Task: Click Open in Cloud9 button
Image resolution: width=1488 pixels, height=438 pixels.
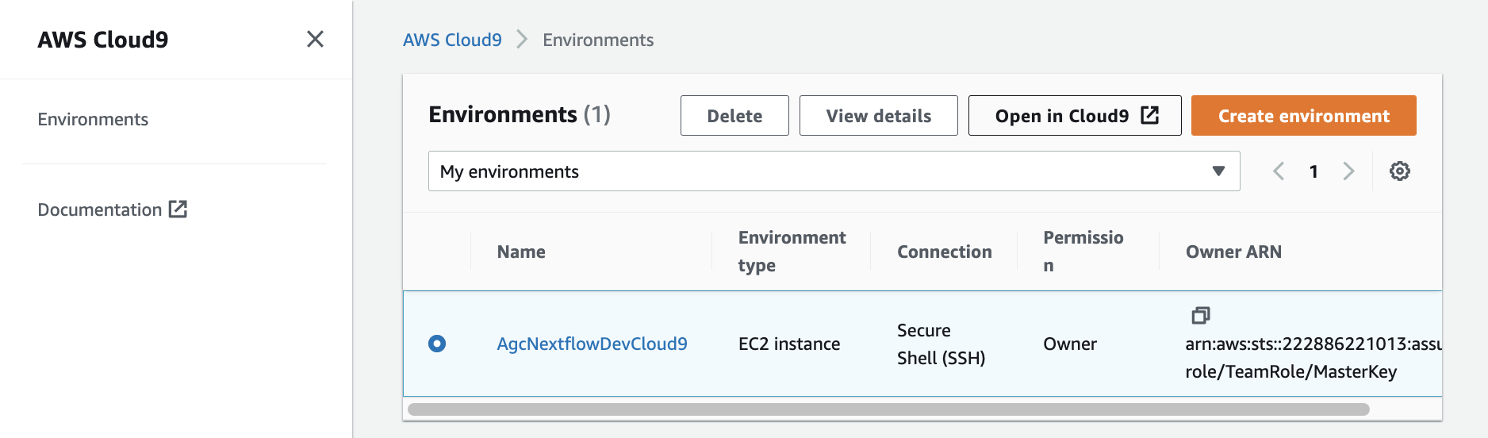Action: tap(1075, 116)
